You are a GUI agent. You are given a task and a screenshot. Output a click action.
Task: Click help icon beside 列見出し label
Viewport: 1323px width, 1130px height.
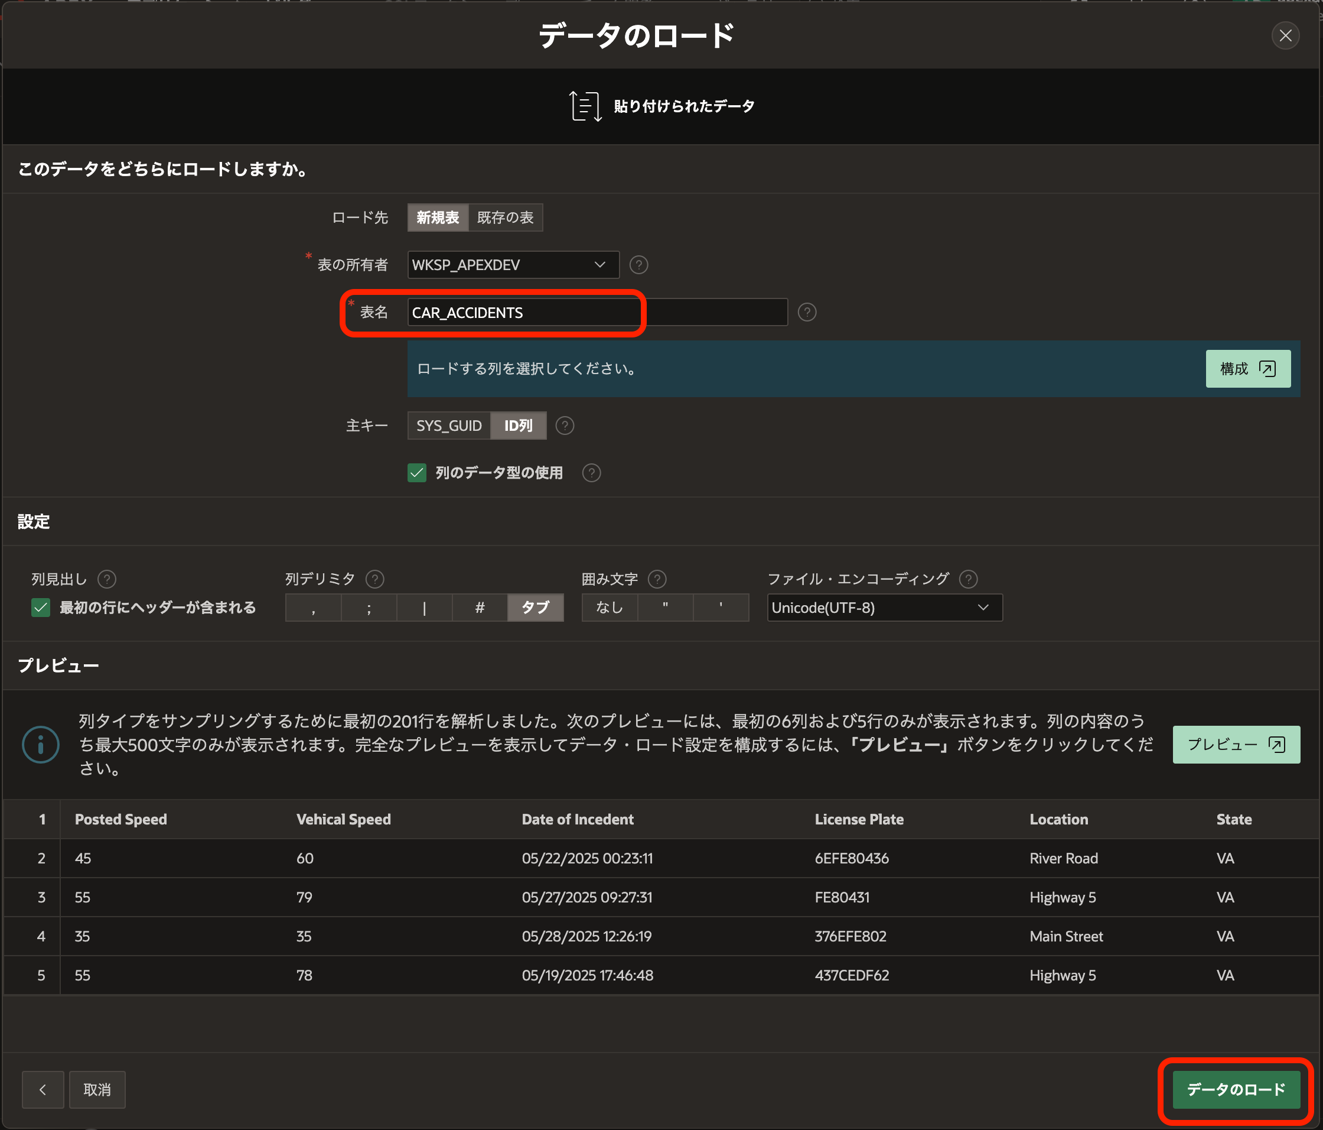tap(107, 579)
